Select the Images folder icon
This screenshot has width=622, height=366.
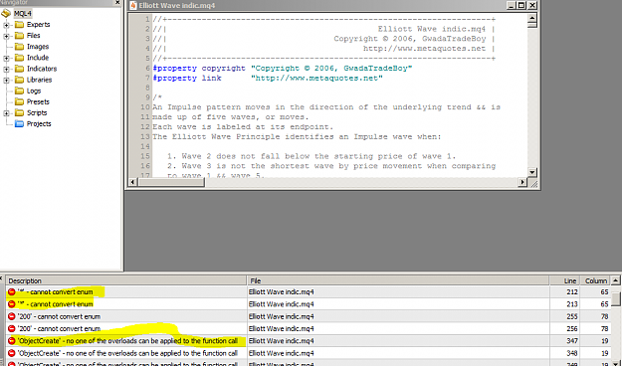click(x=19, y=47)
